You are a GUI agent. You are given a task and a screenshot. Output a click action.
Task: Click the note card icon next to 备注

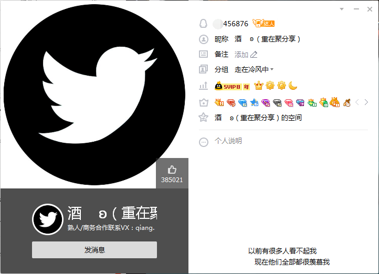tap(203, 54)
